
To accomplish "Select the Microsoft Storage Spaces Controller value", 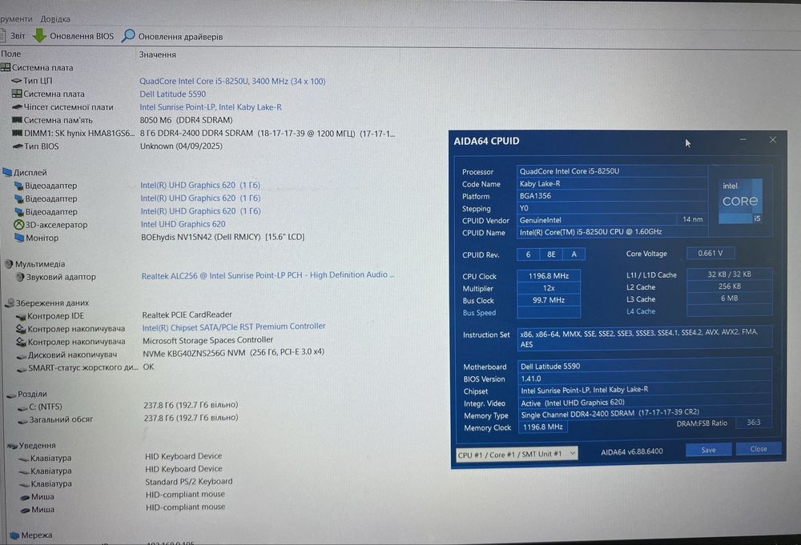I will pos(208,340).
